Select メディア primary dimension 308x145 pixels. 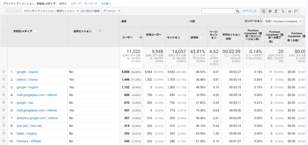[75, 4]
